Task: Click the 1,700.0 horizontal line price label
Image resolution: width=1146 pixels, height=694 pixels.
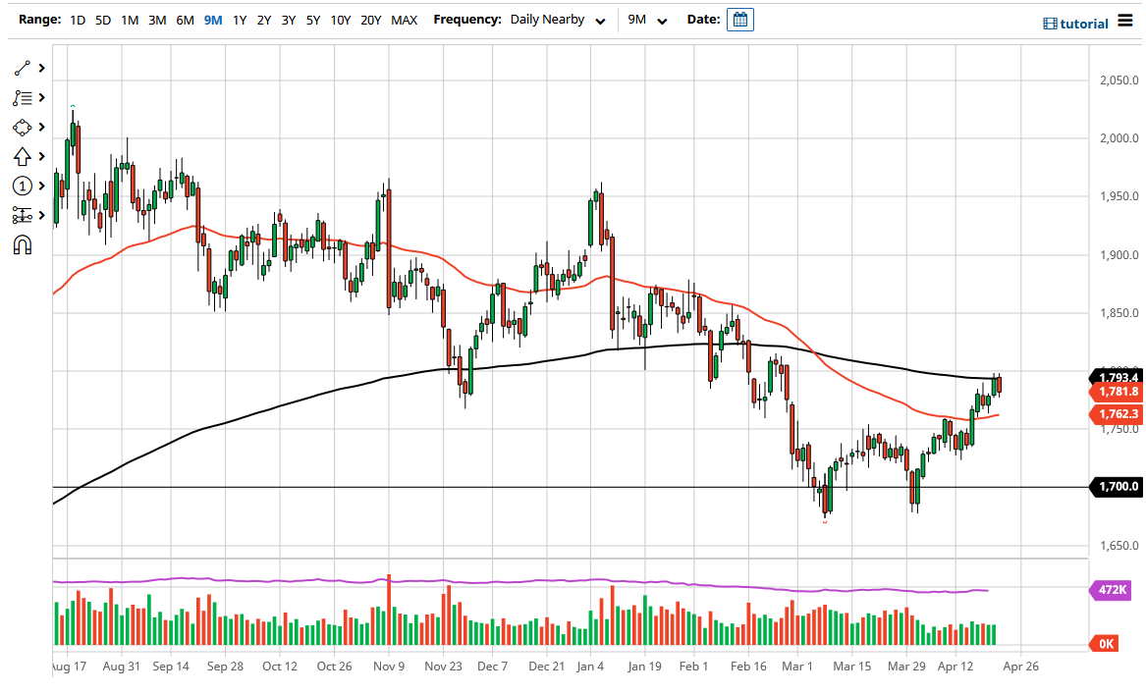Action: (x=1116, y=487)
